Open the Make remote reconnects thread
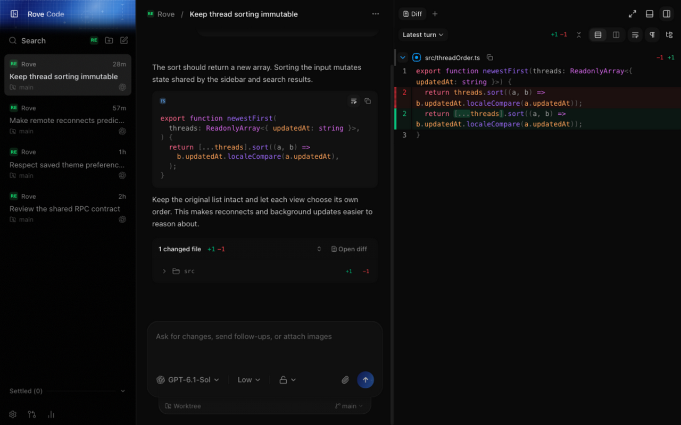This screenshot has height=425, width=681. (68, 121)
